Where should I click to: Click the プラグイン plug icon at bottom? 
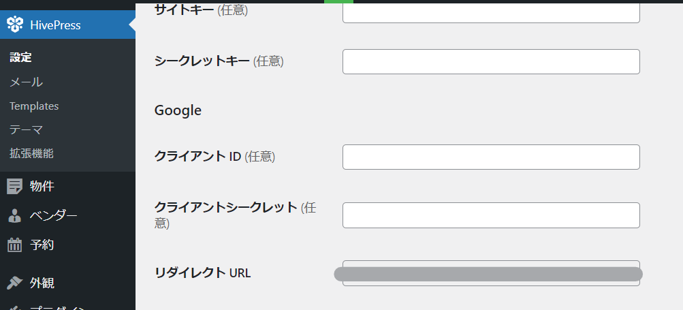coord(15,308)
